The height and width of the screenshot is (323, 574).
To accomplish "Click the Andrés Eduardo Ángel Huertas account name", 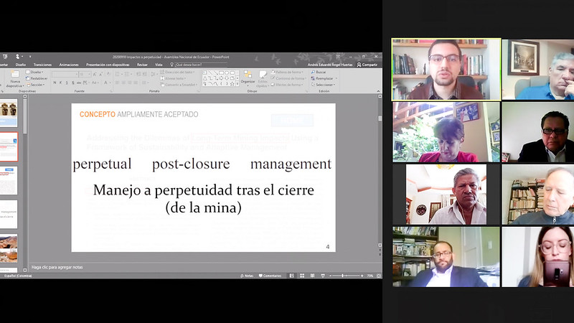I will coord(330,65).
